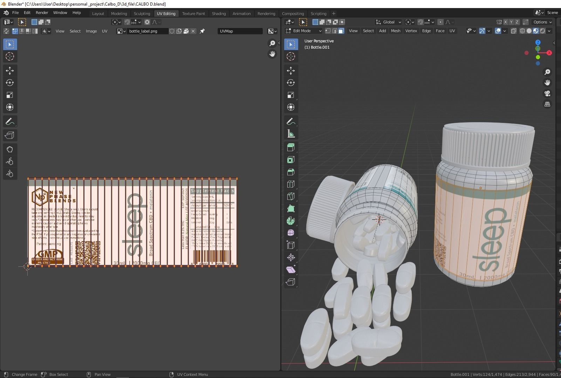Activate the Scale tool in UV editor
561x378 pixels.
(x=10, y=95)
